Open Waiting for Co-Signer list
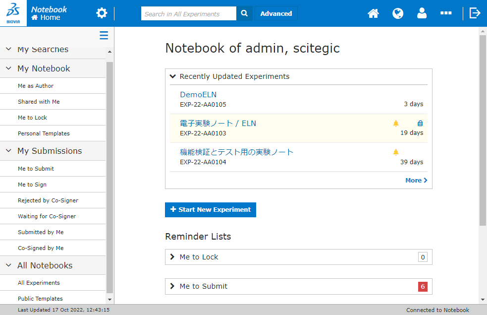Image resolution: width=487 pixels, height=315 pixels. coord(53,216)
